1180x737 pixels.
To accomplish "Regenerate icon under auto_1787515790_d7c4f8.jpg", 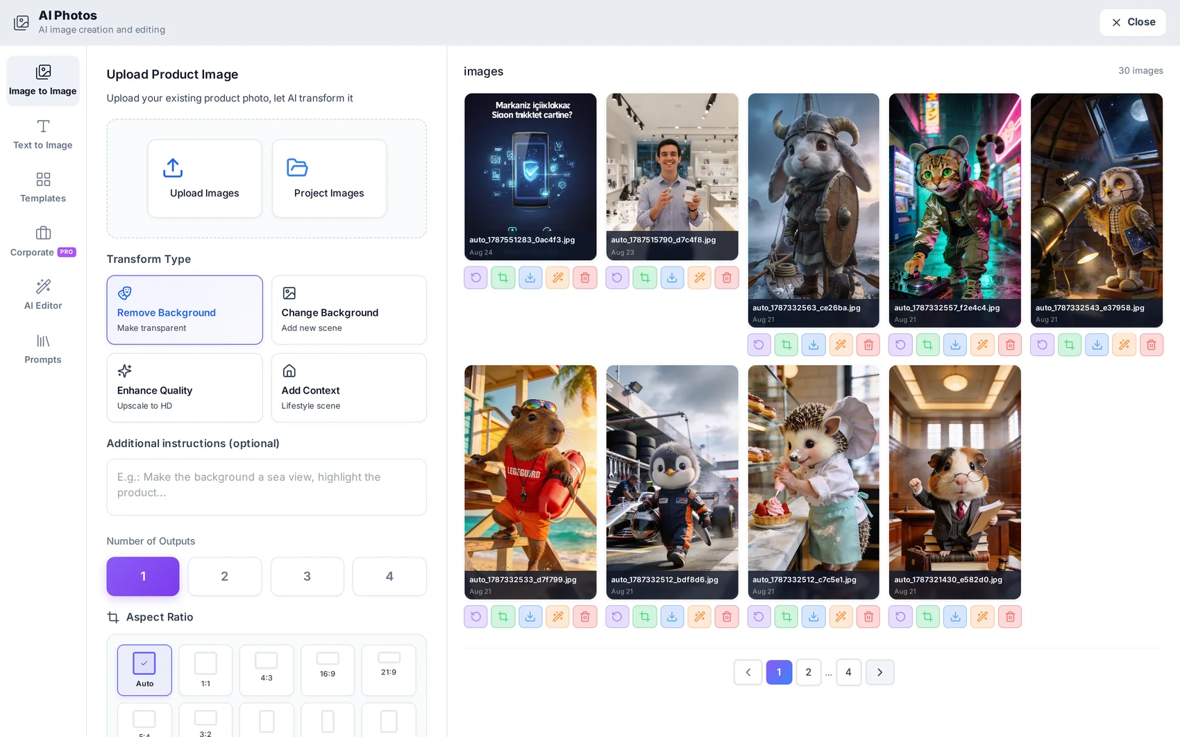I will [617, 278].
